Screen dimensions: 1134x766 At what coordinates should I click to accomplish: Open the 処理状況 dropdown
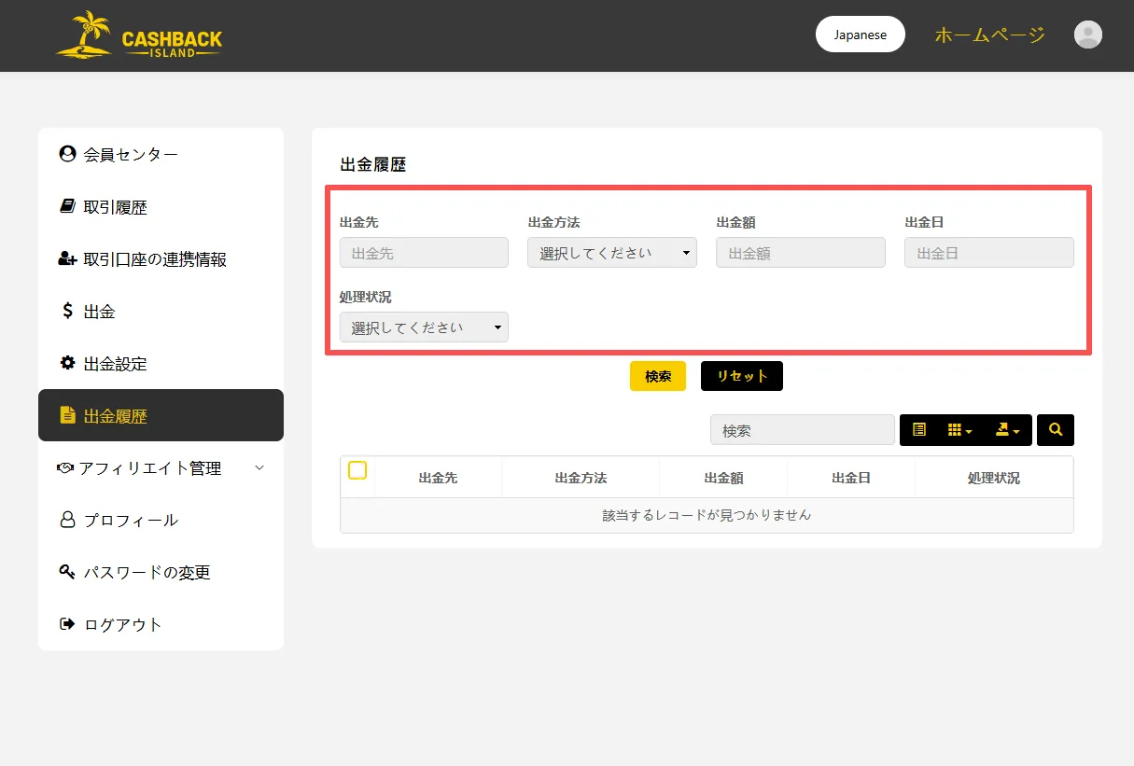point(424,327)
